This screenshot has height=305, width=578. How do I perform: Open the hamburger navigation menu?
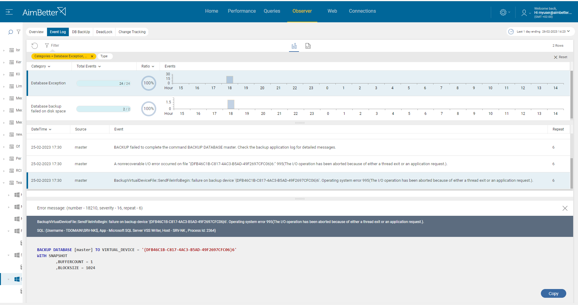click(9, 11)
